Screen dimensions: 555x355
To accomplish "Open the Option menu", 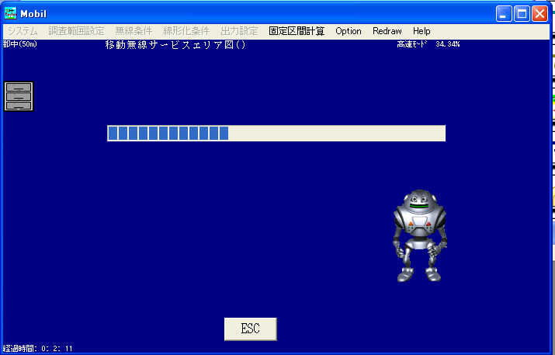I will tap(349, 31).
